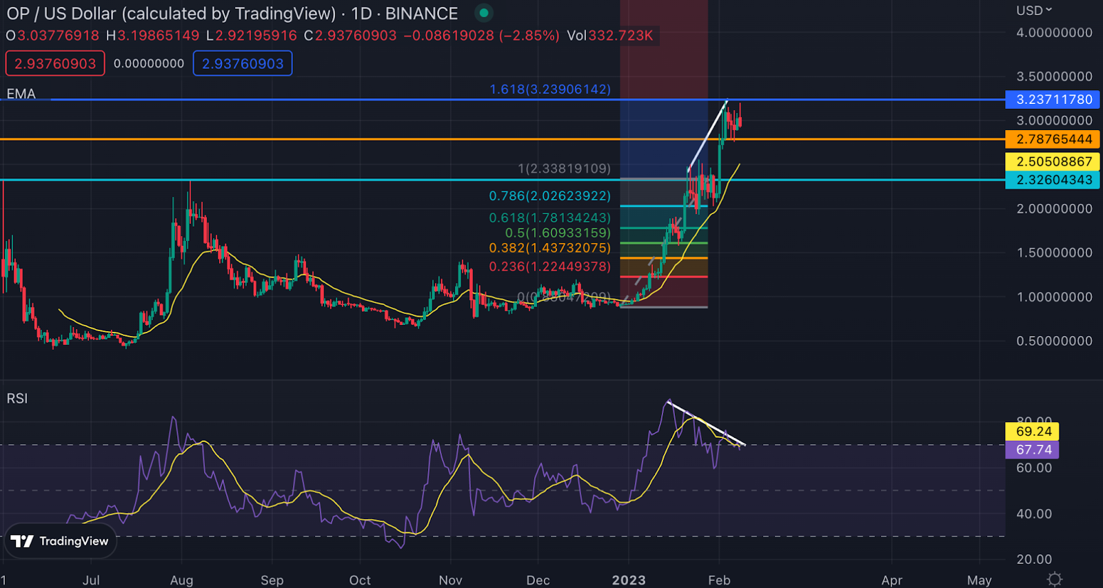
Task: Click the change value −0.08619028 (−2.85%)
Action: 481,35
